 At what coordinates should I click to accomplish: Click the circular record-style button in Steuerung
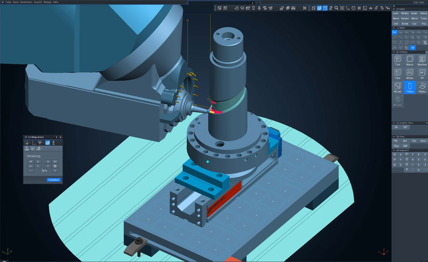point(55,166)
